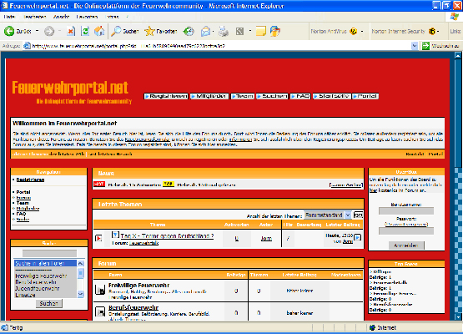Click the Internet zone globe in status bar

[x=373, y=327]
